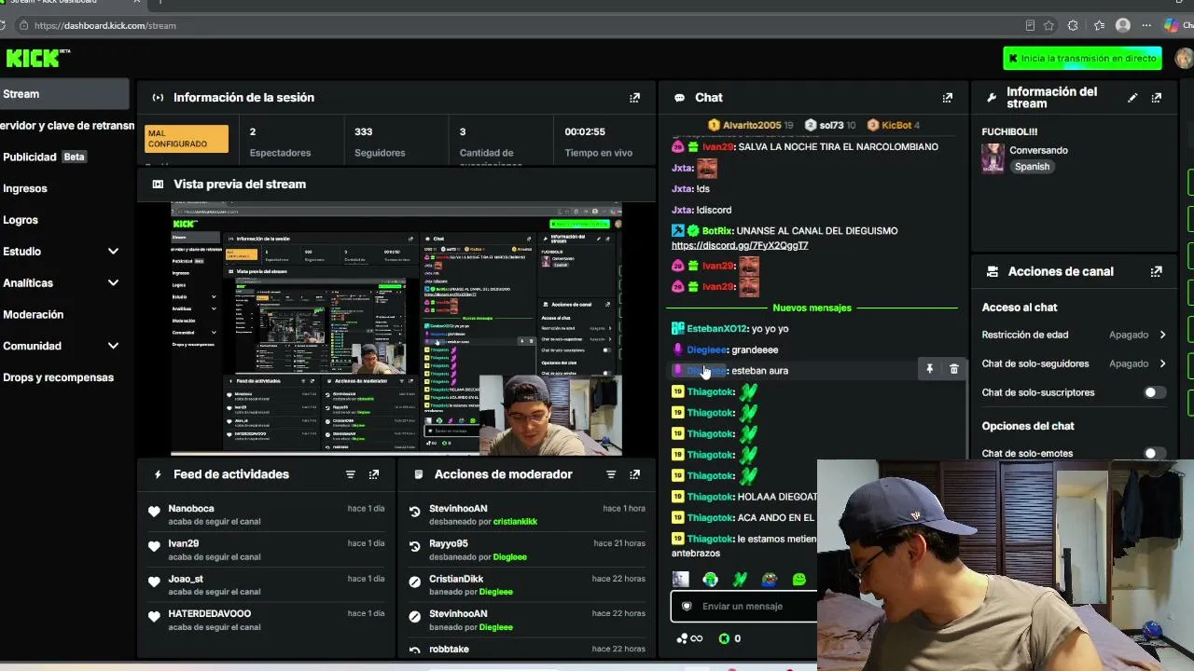Click BotRix username in chat
Viewport: 1194px width, 671px height.
[717, 231]
